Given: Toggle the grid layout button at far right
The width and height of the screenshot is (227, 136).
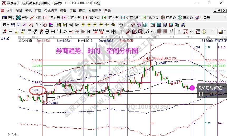Looking at the screenshot, I should 220,32.
